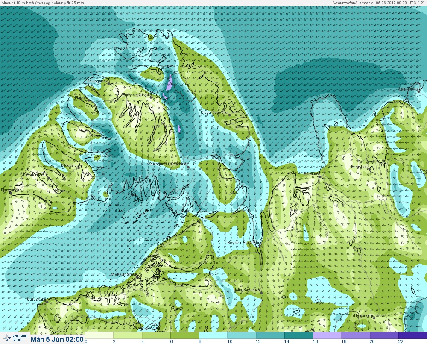Select the 16–18 m/s light purple legend swatch

pyautogui.click(x=328, y=335)
